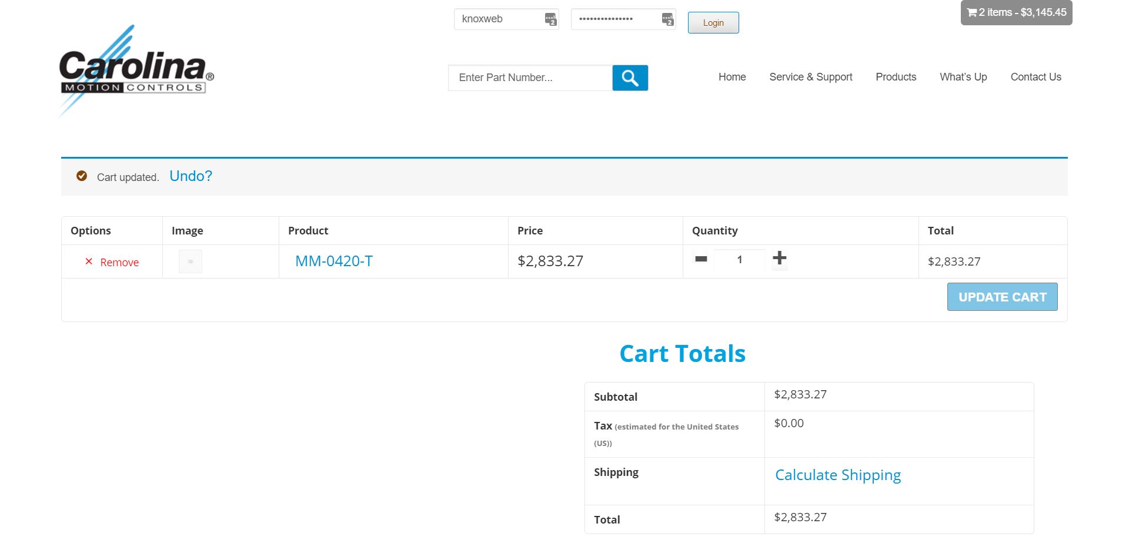Open the Carolina Motion Controls logo
The height and width of the screenshot is (540, 1129).
pyautogui.click(x=136, y=72)
